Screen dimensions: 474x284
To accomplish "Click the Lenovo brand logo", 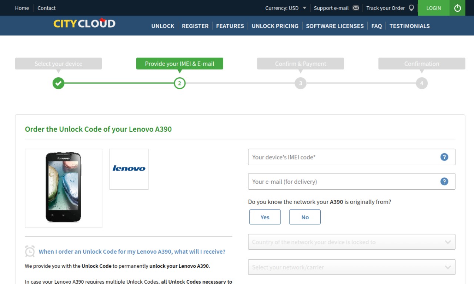I will click(x=129, y=169).
